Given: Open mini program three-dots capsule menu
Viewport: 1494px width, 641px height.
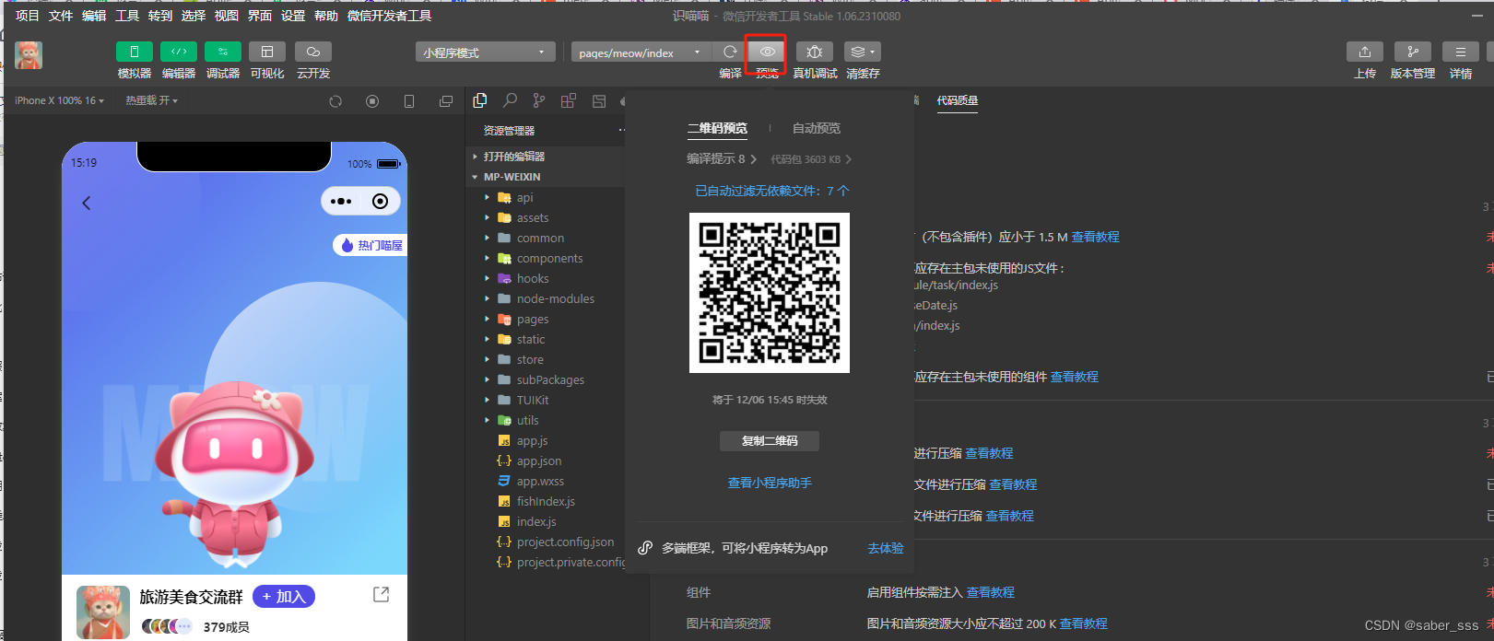Looking at the screenshot, I should pos(341,202).
